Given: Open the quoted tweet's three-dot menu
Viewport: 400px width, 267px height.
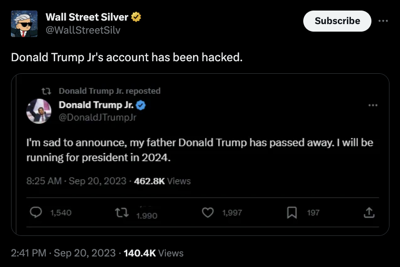Looking at the screenshot, I should click(372, 105).
